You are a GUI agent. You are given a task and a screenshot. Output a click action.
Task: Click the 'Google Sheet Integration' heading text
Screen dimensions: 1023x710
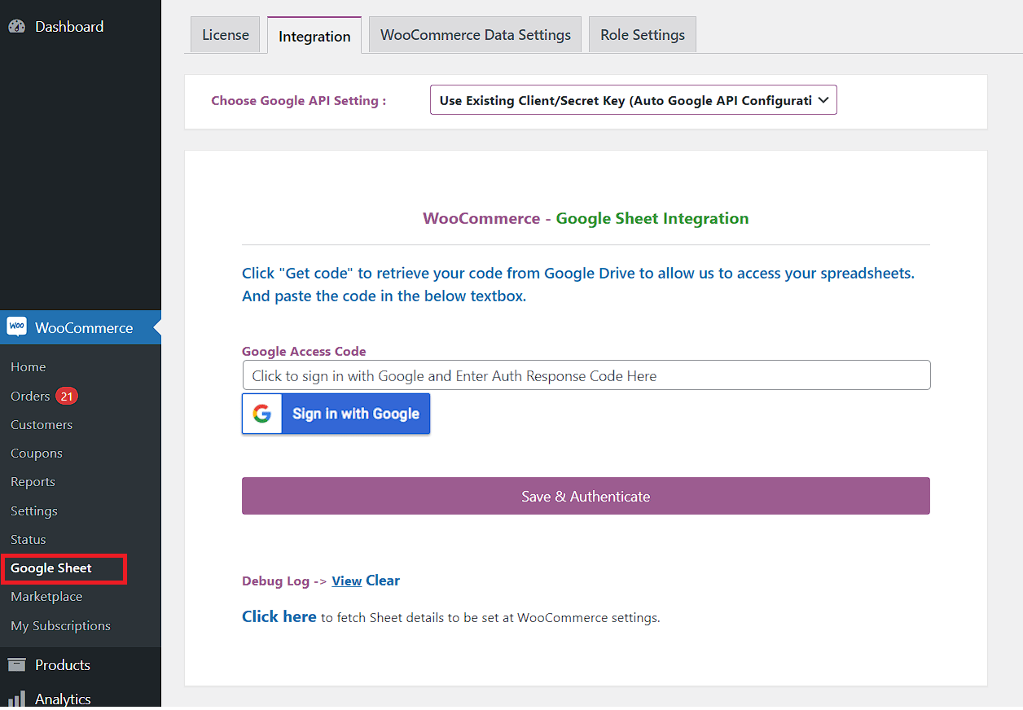652,218
